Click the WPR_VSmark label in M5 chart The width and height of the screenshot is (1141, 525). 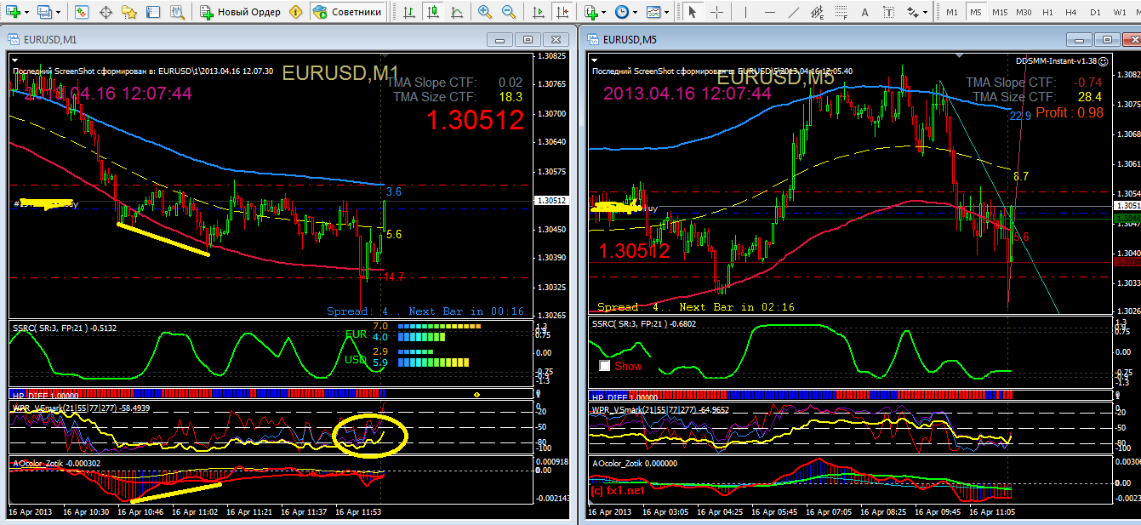coord(659,409)
